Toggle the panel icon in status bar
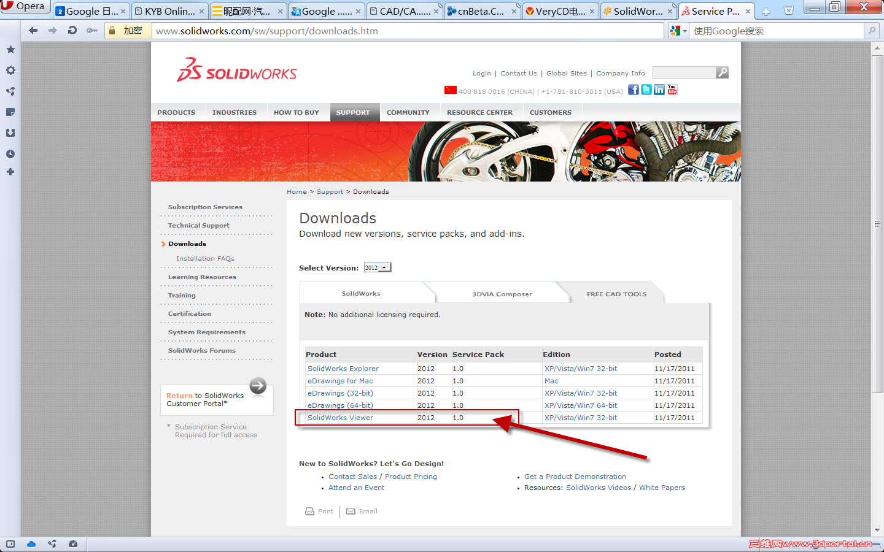884x552 pixels. click(10, 544)
